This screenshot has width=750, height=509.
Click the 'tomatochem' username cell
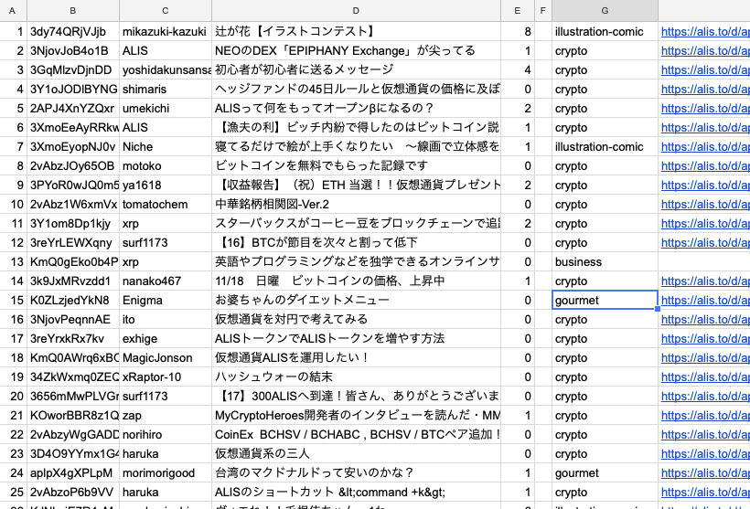pos(165,204)
